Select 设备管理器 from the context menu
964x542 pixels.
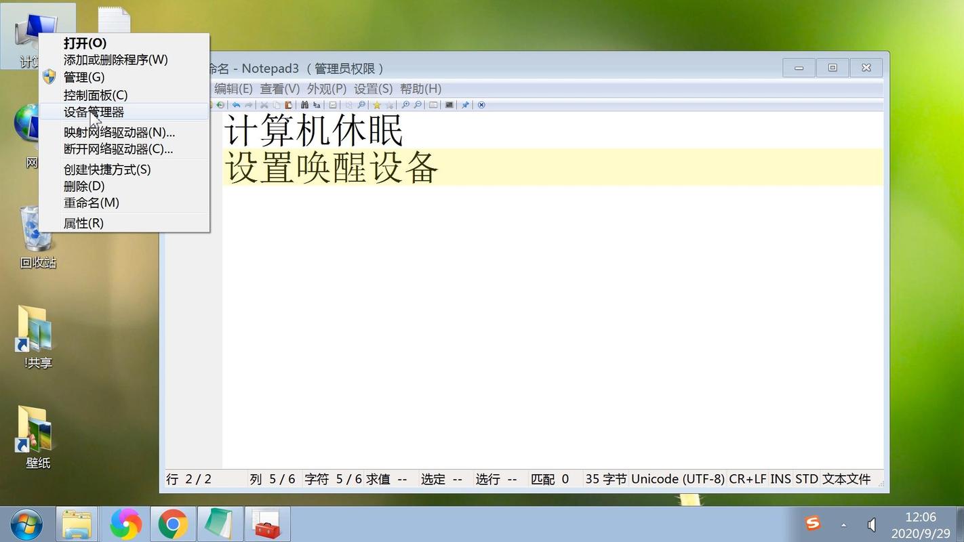tap(95, 112)
